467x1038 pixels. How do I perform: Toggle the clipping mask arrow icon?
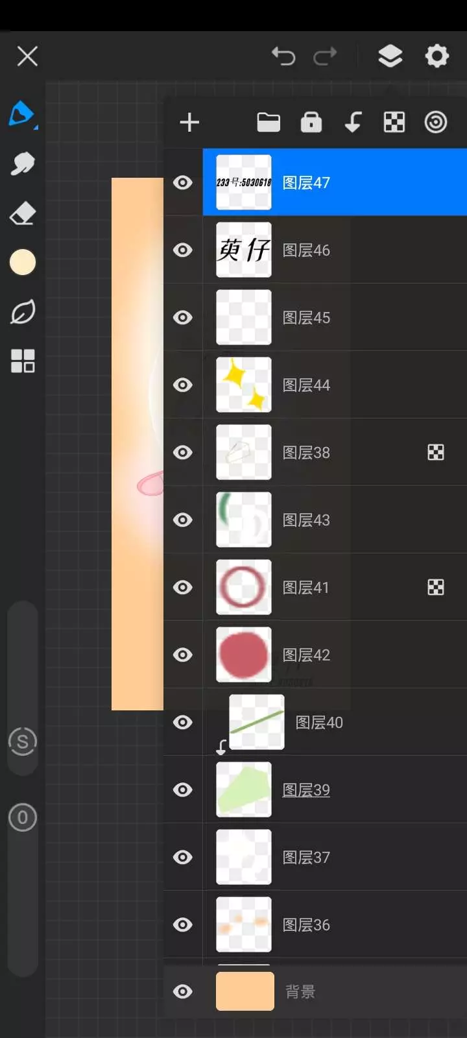pyautogui.click(x=353, y=122)
